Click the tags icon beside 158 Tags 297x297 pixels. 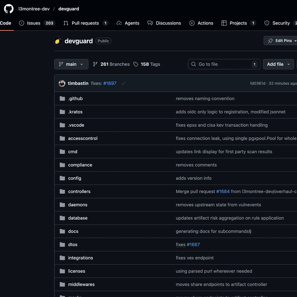click(136, 64)
